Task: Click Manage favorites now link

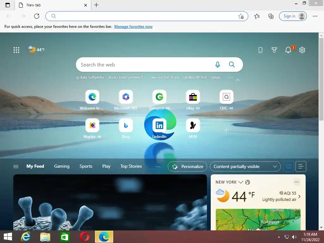Action: click(x=133, y=27)
